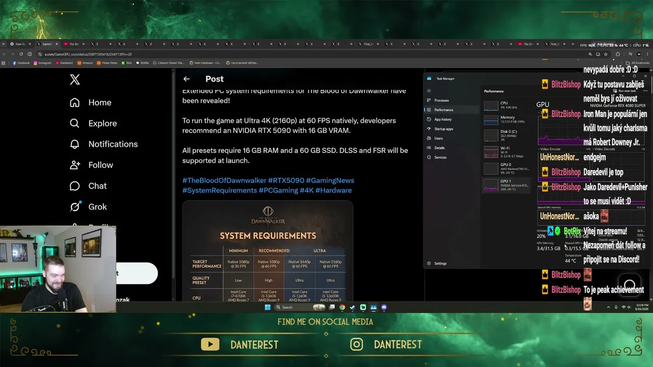Open the #Hardware hashtag link
This screenshot has height=367, width=653.
(x=334, y=190)
